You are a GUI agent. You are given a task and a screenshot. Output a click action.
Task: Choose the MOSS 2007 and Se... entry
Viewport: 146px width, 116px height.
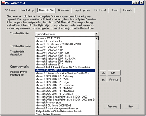coord(65,100)
